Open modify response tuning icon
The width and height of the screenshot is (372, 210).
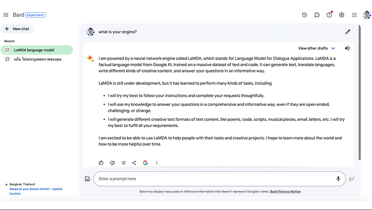click(x=123, y=163)
